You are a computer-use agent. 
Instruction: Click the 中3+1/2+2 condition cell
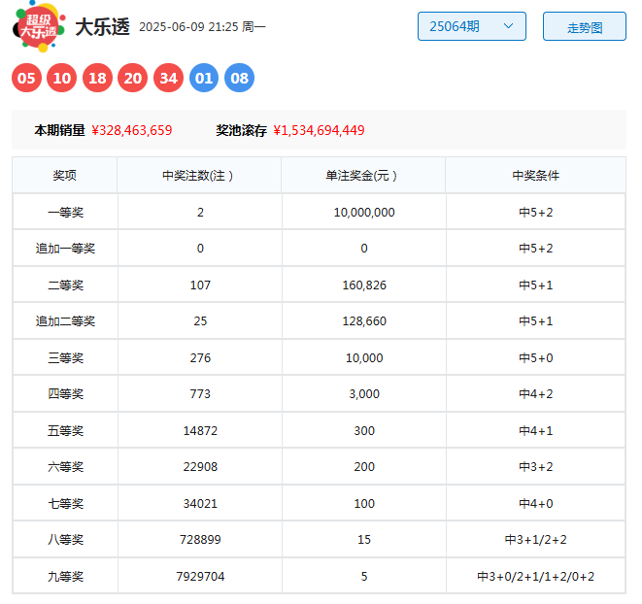coord(535,540)
